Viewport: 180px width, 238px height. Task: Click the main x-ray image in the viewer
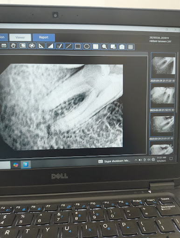click(62, 107)
